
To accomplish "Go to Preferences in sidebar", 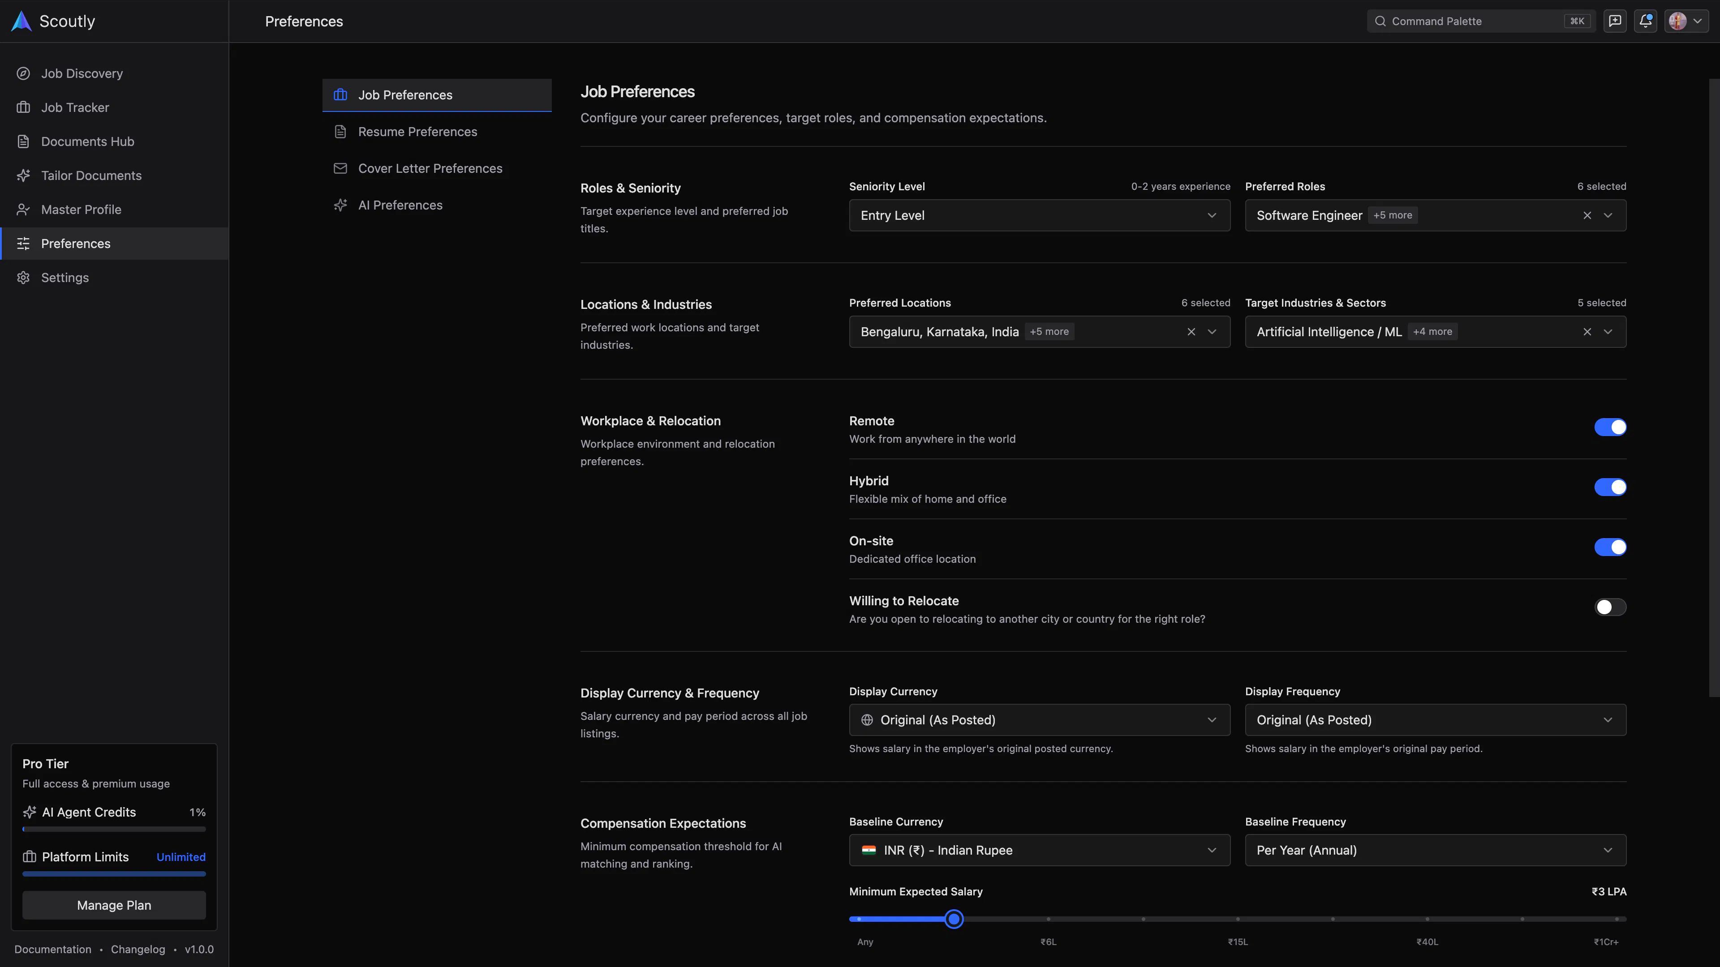I will pyautogui.click(x=114, y=244).
